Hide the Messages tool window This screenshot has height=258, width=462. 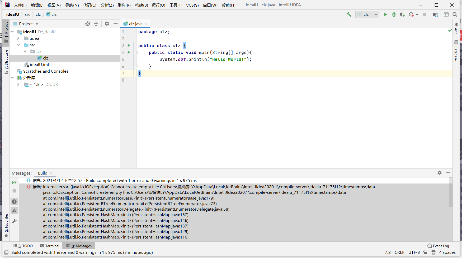(448, 173)
